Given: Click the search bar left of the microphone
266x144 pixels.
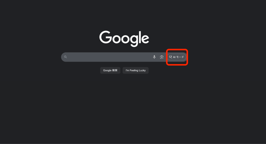Looking at the screenshot, I should (109, 57).
